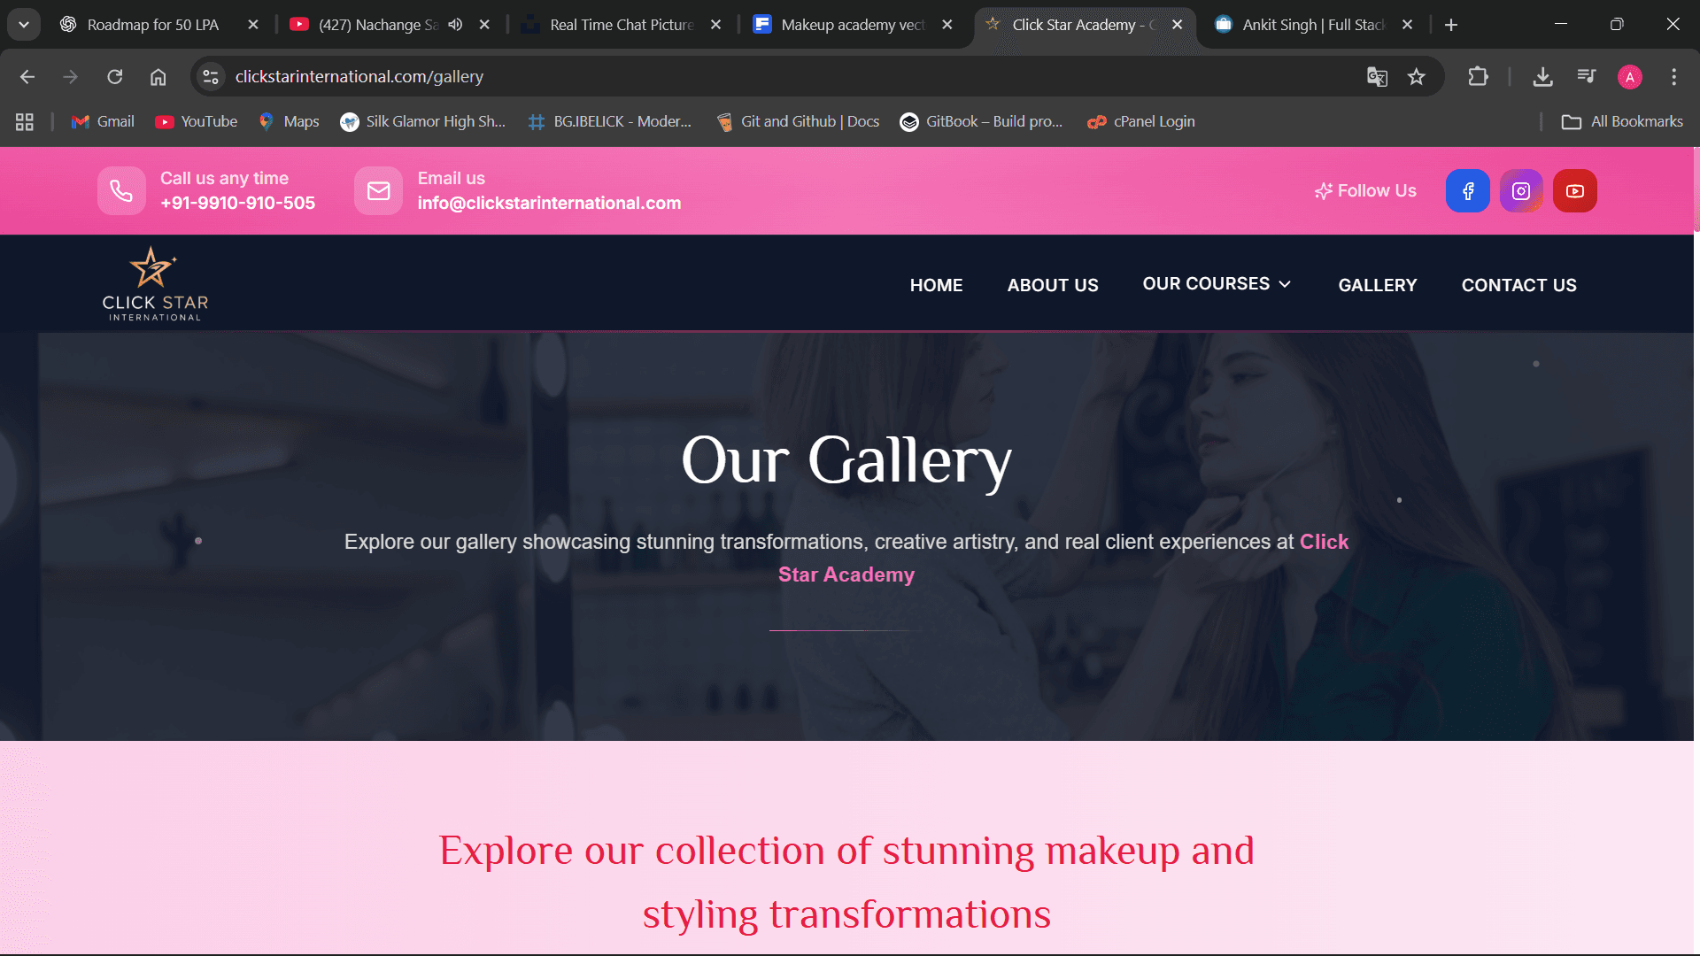Click the Email us label

pos(452,179)
